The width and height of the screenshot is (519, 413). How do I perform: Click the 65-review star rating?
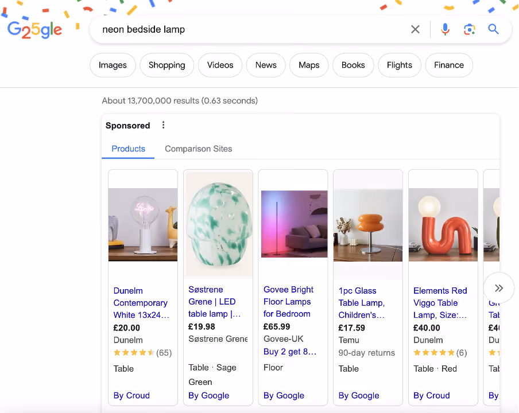pyautogui.click(x=142, y=353)
